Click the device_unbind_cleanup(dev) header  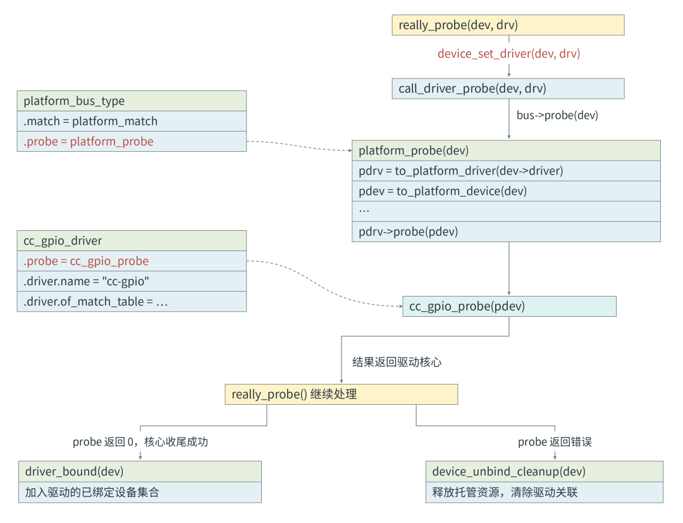click(545, 472)
